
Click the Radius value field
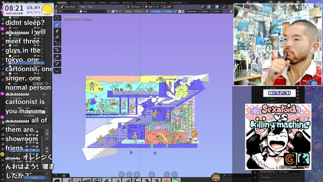[x=134, y=11]
